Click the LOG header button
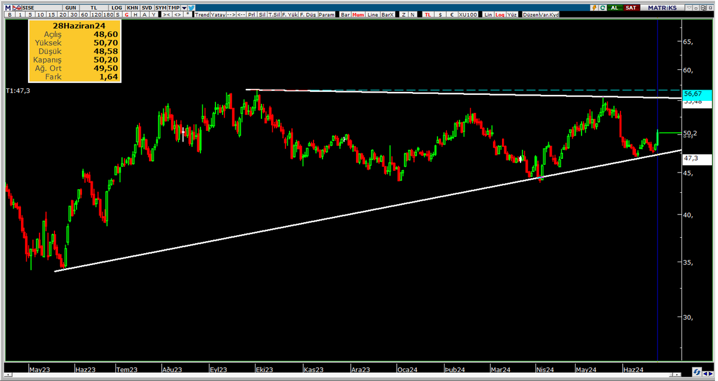718x381 pixels. click(x=117, y=8)
